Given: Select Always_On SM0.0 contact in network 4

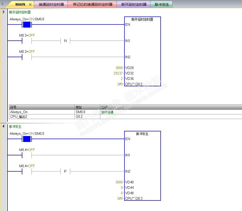Looking at the screenshot, I should pos(27,139).
